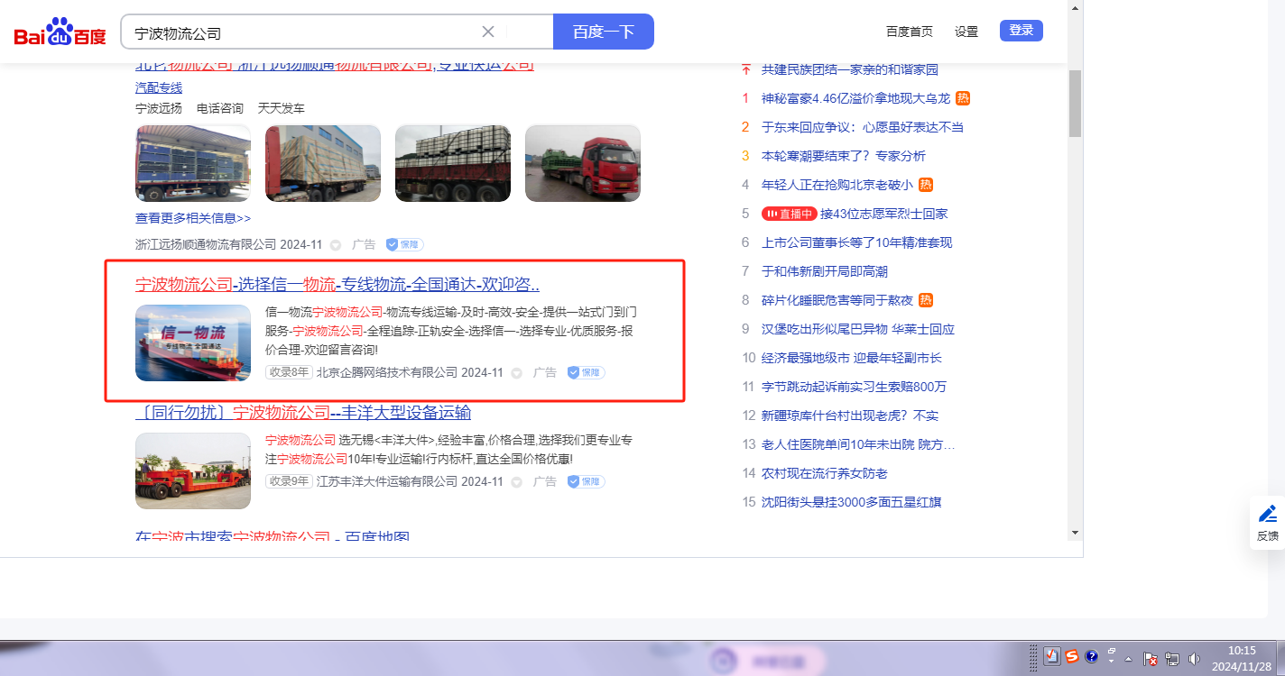Viewport: 1285px width, 676px height.
Task: Open the third truck photo with tank containers
Action: (453, 163)
